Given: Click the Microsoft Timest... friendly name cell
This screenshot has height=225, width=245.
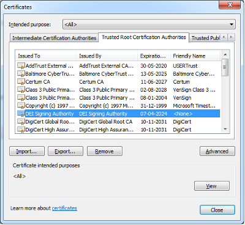Looking at the screenshot, I should [194, 106].
